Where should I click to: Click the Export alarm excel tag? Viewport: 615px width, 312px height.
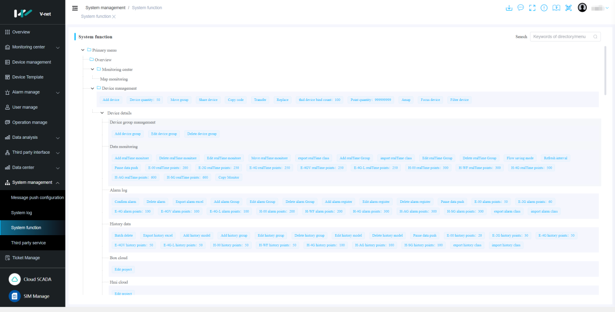(189, 202)
